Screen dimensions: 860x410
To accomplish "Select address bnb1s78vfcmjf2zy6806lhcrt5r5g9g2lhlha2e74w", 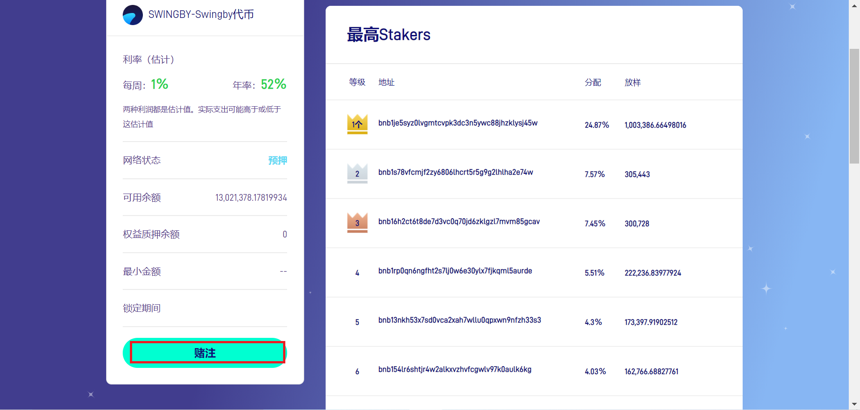I will [456, 172].
